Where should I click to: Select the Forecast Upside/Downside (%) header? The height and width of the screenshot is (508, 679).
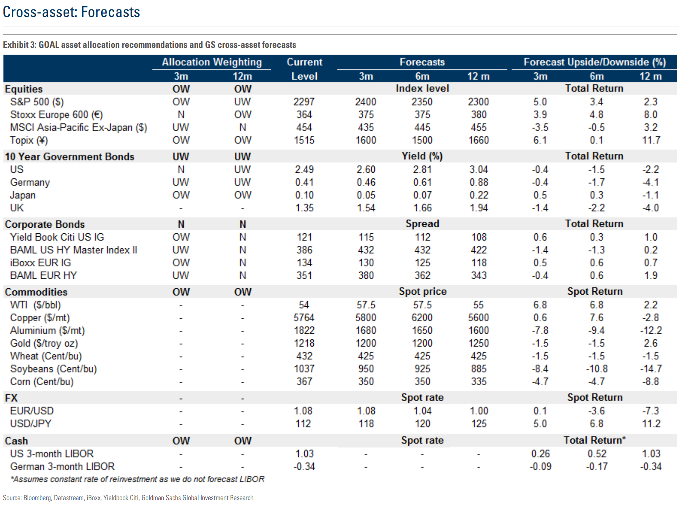pyautogui.click(x=594, y=62)
